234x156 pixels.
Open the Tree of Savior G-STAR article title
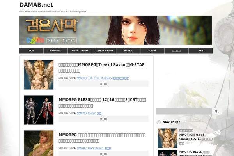click(x=102, y=67)
